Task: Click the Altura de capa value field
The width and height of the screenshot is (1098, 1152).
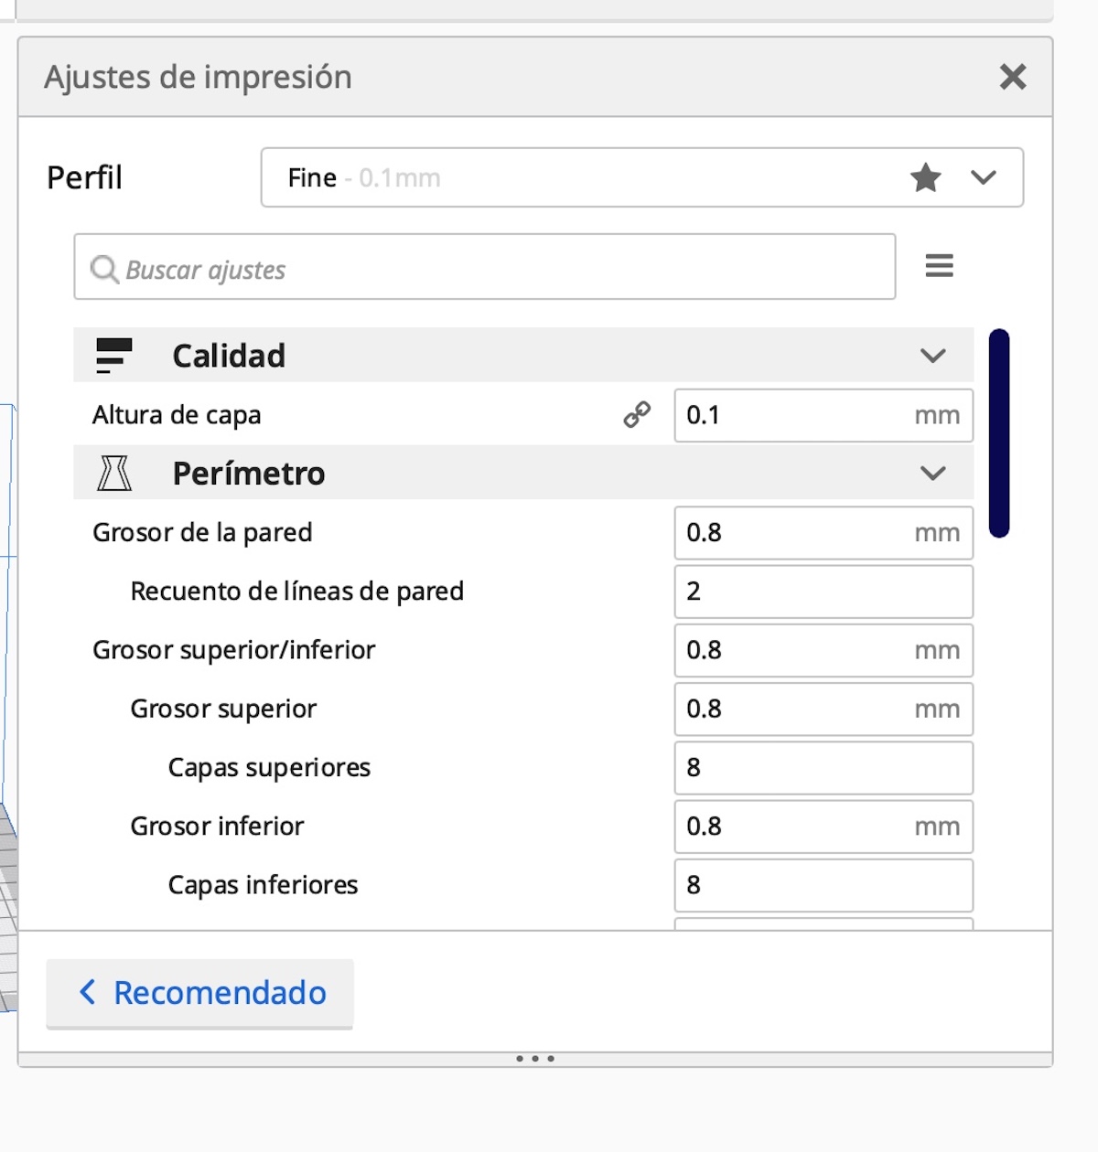Action: pyautogui.click(x=796, y=415)
